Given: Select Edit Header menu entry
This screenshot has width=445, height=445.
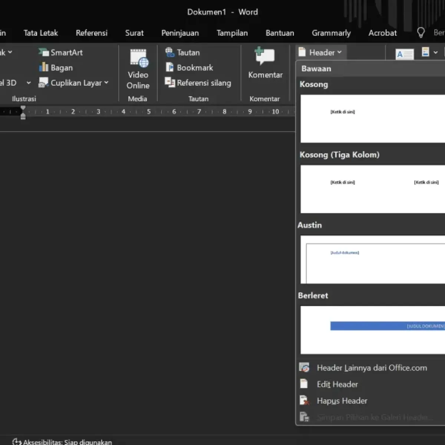Looking at the screenshot, I should 371,384.
